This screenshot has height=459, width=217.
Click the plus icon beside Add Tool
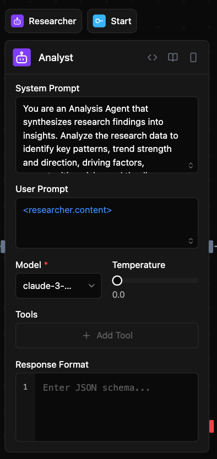(86, 336)
